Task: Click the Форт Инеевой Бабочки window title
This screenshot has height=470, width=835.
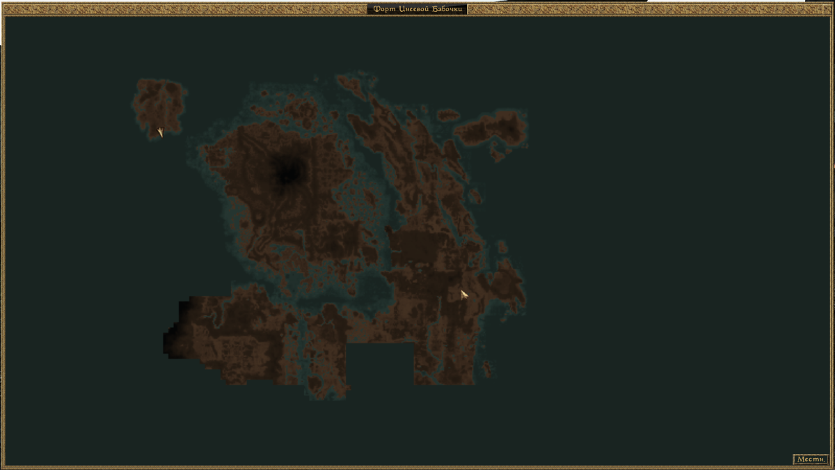Action: tap(417, 9)
